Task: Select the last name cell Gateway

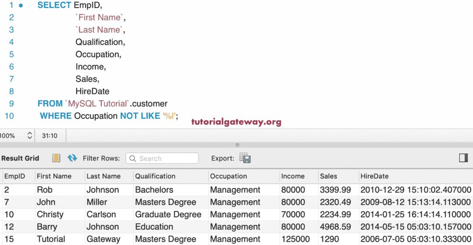Action: [x=103, y=239]
